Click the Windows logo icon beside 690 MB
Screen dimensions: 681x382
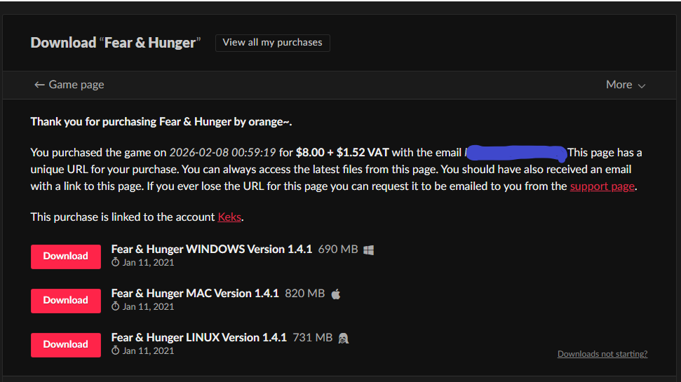(x=368, y=250)
